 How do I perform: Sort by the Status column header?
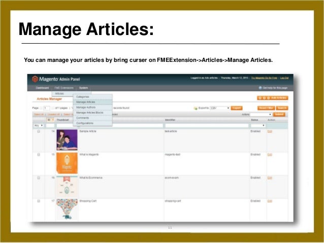254,120
